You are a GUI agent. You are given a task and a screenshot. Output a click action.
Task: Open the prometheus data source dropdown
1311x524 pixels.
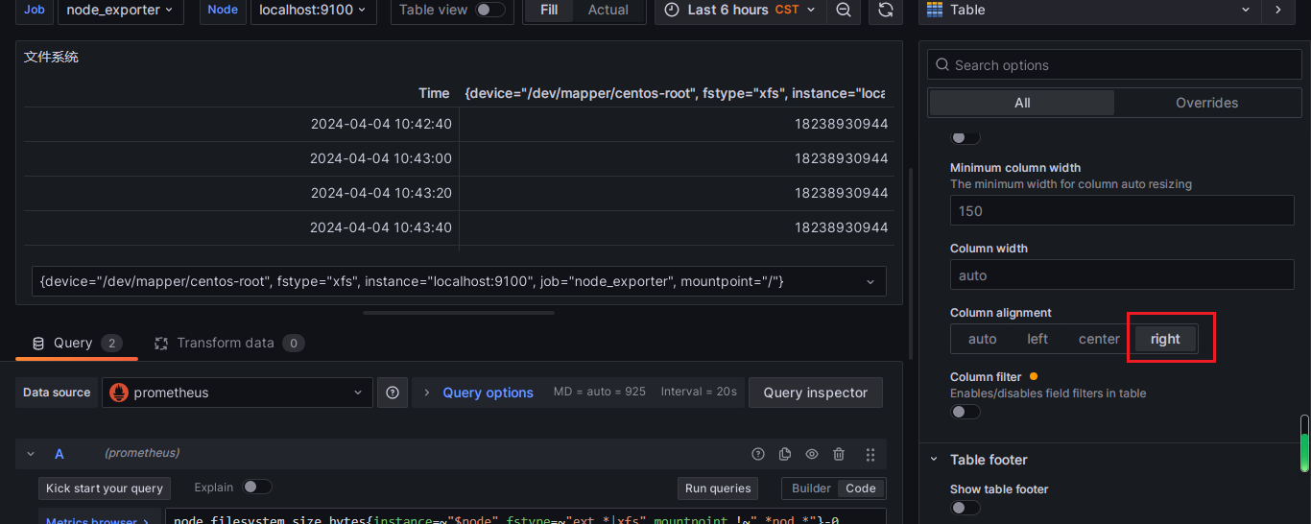click(237, 393)
